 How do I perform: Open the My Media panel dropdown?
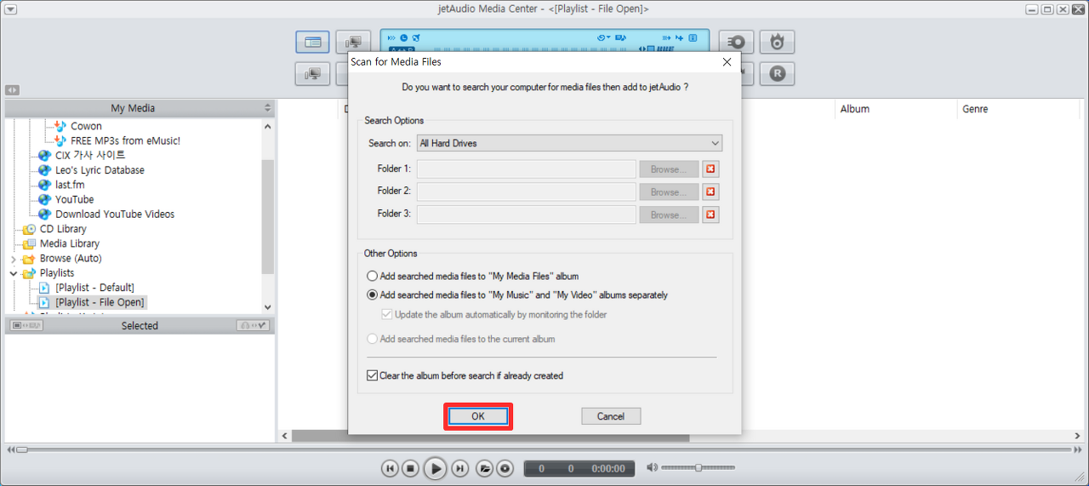(x=267, y=108)
